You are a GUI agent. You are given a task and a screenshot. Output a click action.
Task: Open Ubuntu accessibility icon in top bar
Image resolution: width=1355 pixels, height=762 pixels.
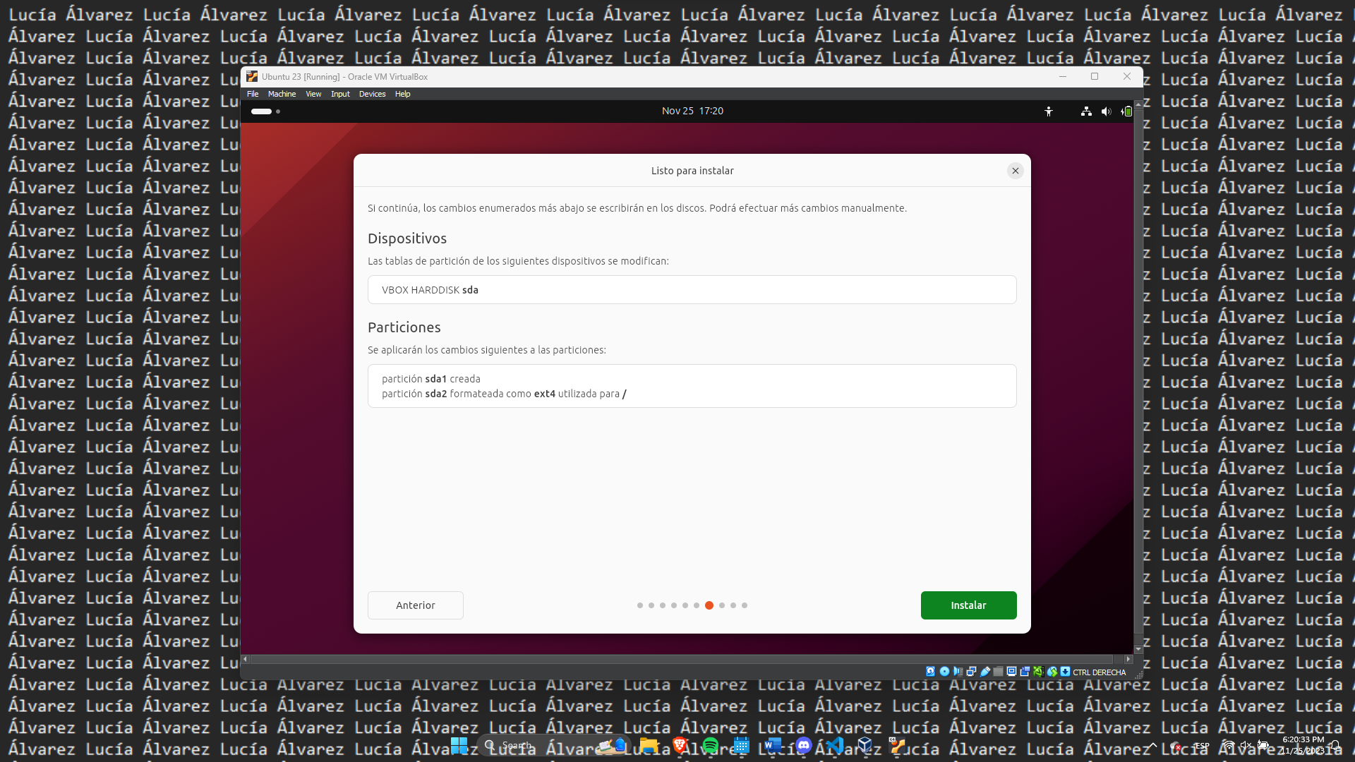(1049, 111)
